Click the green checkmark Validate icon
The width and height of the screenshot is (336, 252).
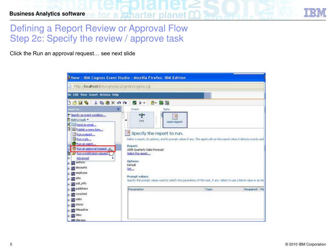(134, 103)
